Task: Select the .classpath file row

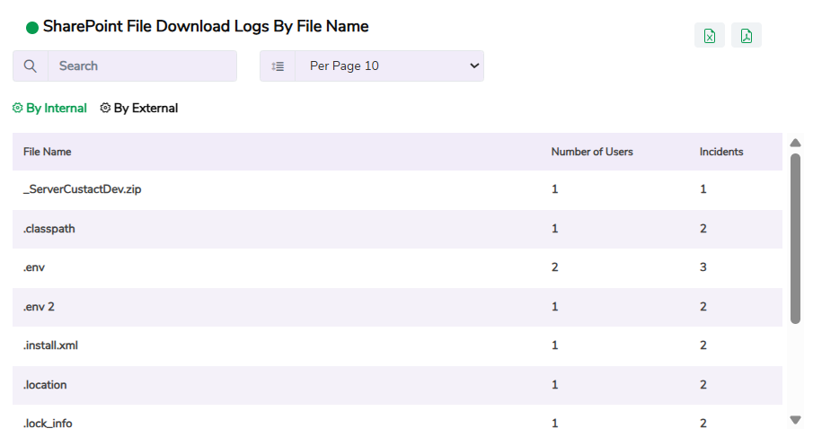Action: [49, 229]
